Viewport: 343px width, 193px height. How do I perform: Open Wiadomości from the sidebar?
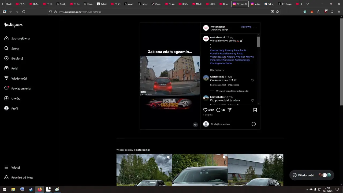(x=16, y=79)
